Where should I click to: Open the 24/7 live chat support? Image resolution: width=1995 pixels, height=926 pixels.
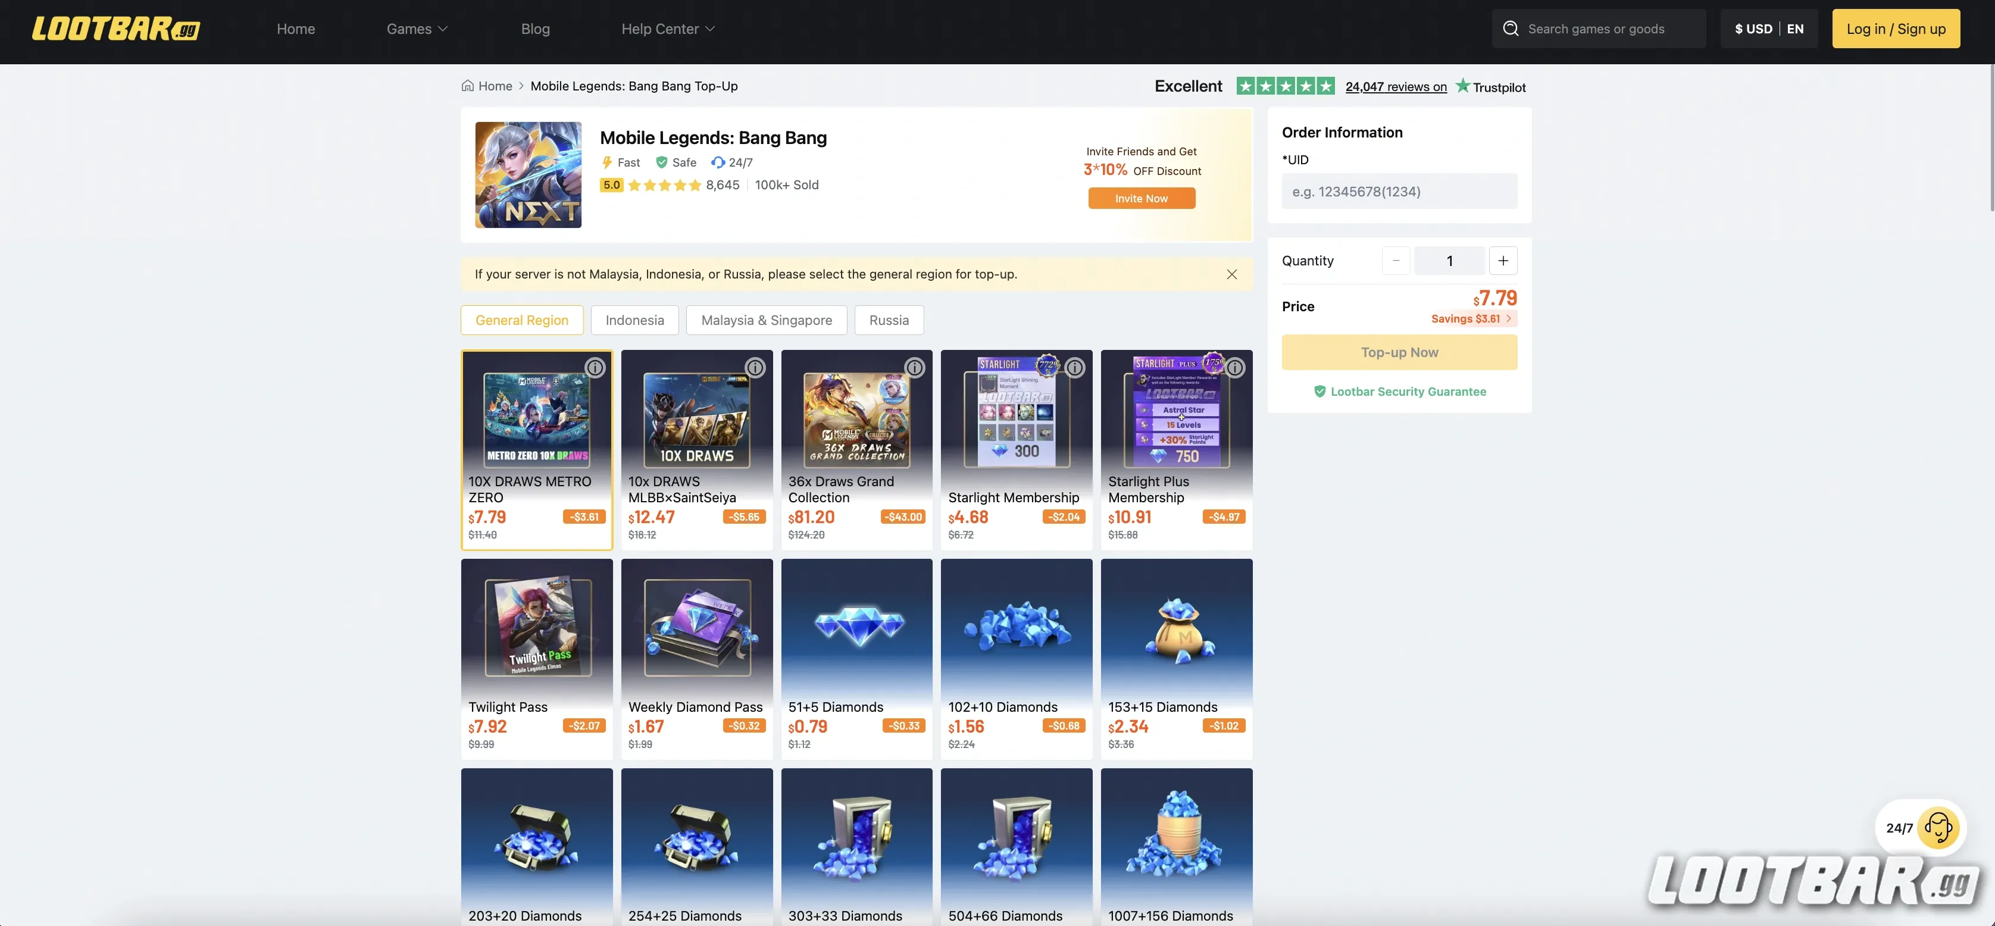point(1921,828)
